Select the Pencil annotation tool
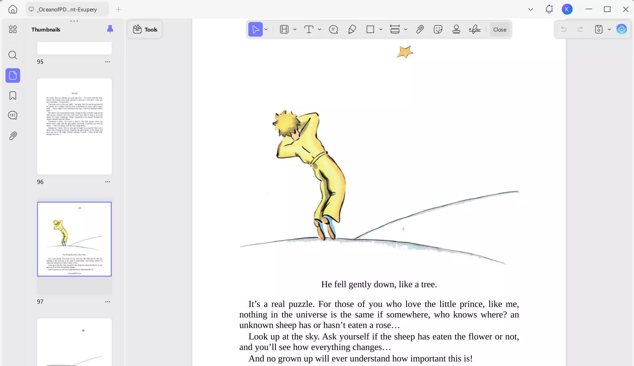This screenshot has height=366, width=634. [352, 29]
